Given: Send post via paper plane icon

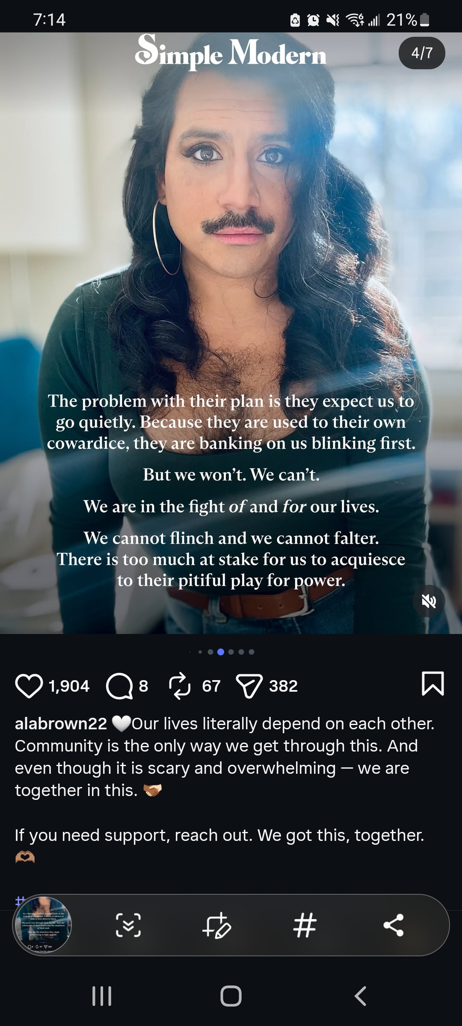Looking at the screenshot, I should 249,686.
